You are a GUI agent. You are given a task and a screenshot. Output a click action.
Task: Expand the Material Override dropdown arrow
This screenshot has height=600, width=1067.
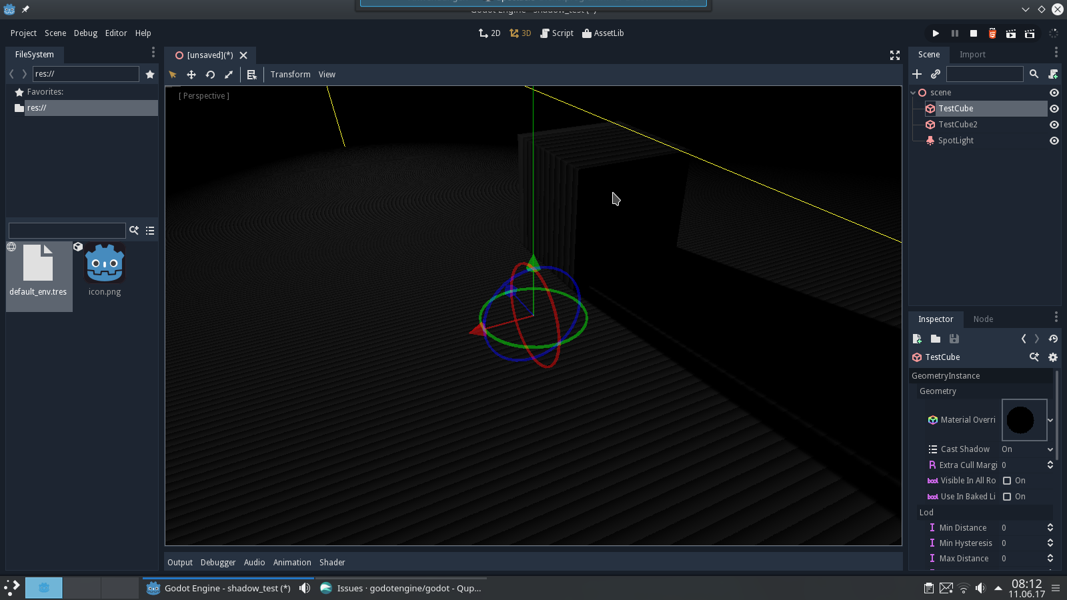(1049, 420)
